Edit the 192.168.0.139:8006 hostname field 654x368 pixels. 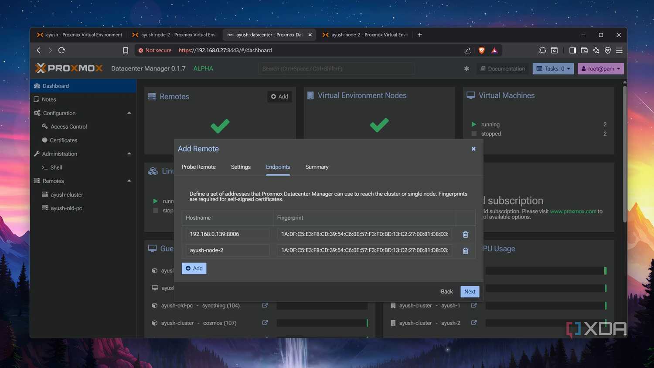coord(228,234)
